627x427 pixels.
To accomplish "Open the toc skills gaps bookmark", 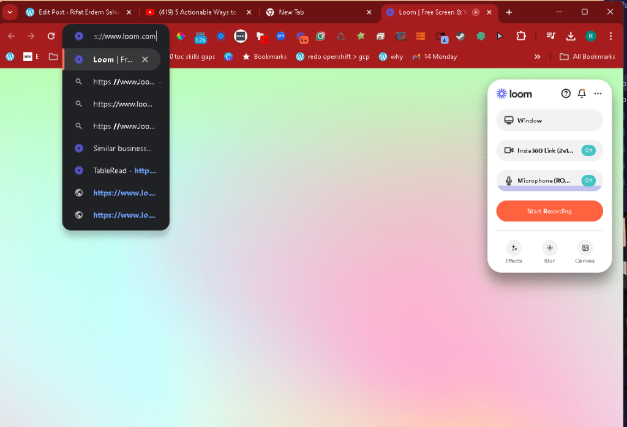I will (193, 57).
